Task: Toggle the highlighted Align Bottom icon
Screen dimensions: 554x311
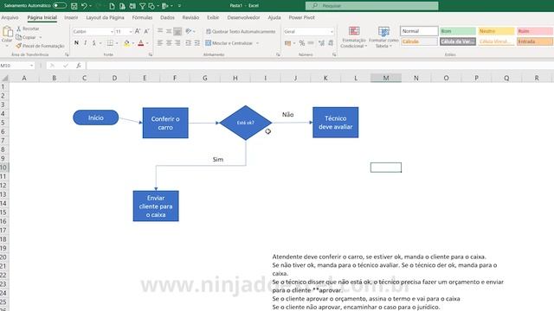Action: [177, 31]
